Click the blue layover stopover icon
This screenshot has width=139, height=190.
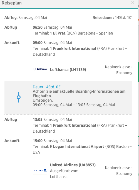coord(19,97)
